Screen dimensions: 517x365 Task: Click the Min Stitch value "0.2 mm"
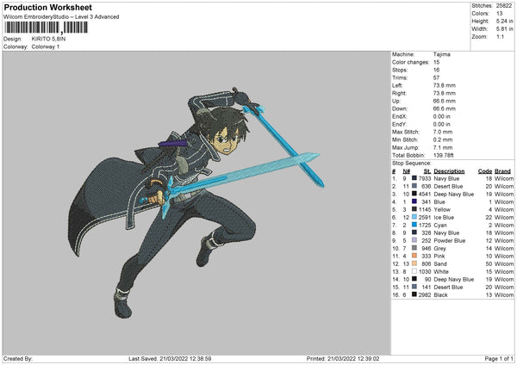click(x=443, y=139)
